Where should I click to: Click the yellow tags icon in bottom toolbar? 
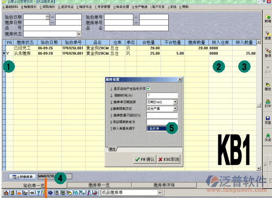point(70,192)
